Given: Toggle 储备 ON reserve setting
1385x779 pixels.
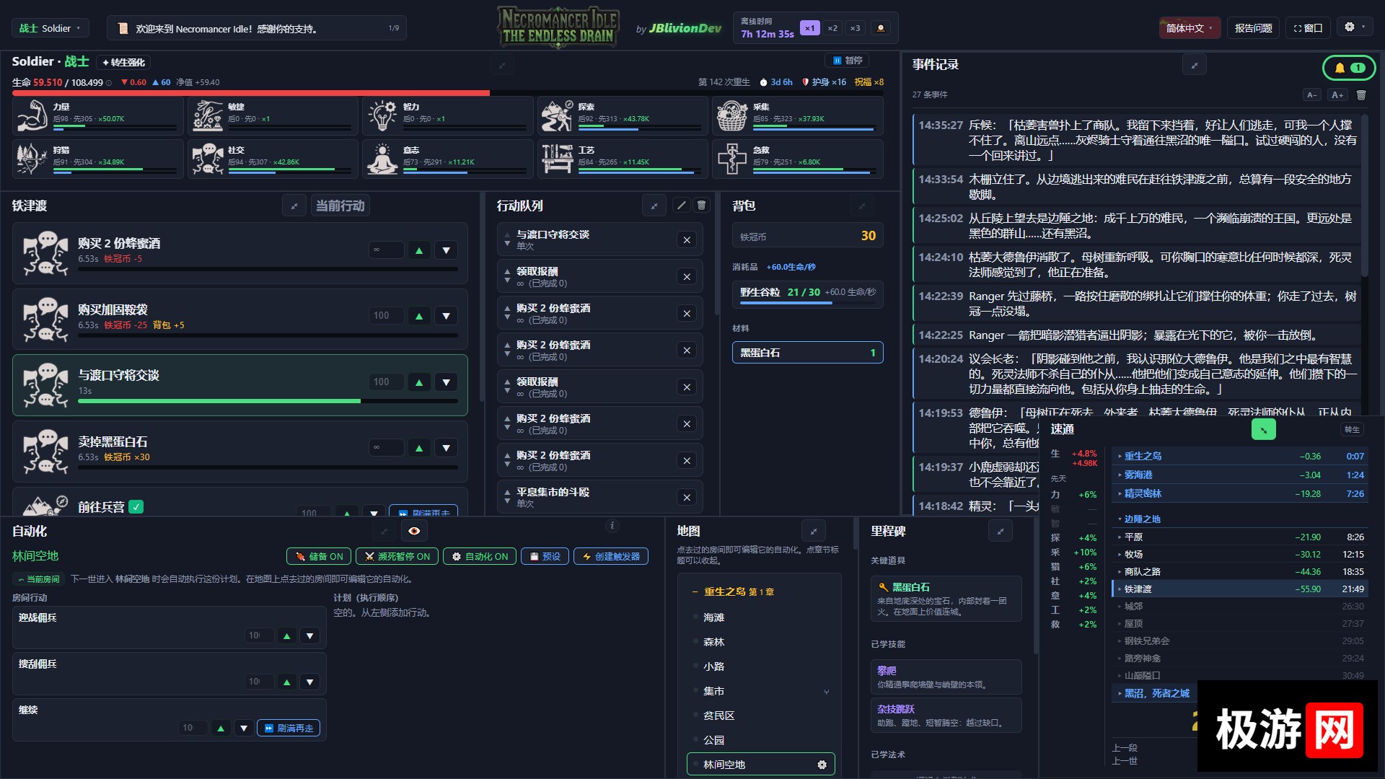Looking at the screenshot, I should pos(319,556).
